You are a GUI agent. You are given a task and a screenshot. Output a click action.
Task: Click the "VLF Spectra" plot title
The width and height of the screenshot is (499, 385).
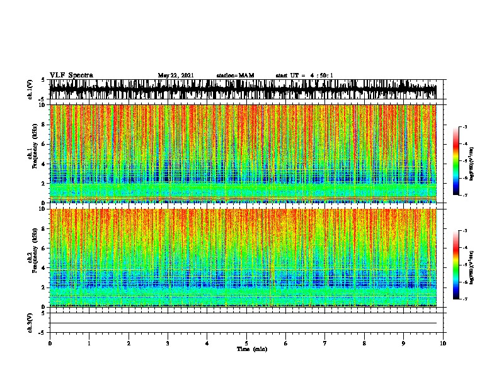click(x=71, y=75)
